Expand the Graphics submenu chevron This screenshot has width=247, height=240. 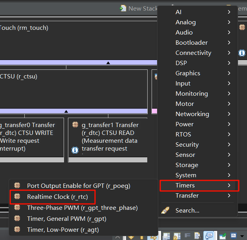(x=229, y=73)
